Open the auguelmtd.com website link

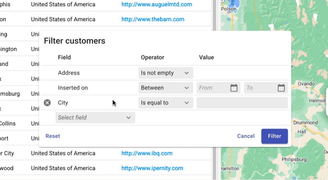(x=157, y=4)
